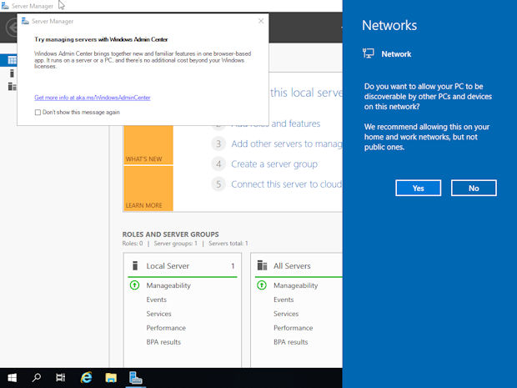The height and width of the screenshot is (388, 517).
Task: Open the Windows Admin Center info link
Action: (x=93, y=98)
